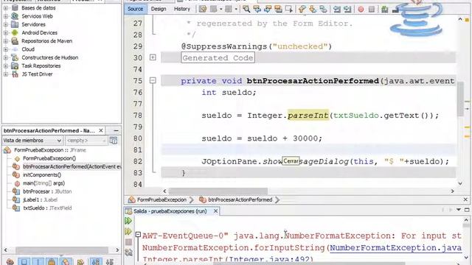Click the Find Selection magnifier icon
Image resolution: width=472 pixels, height=265 pixels.
click(x=246, y=9)
